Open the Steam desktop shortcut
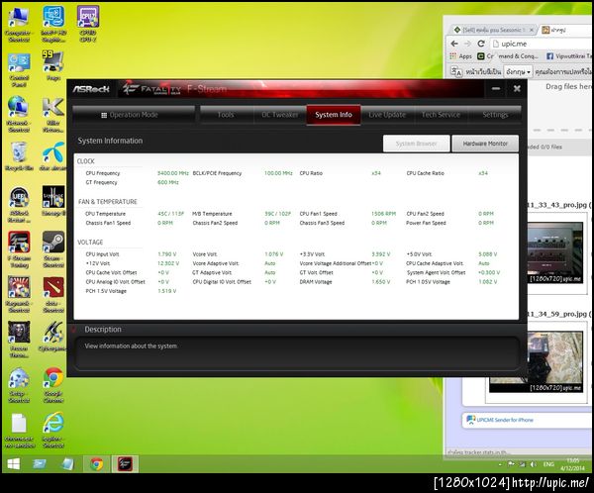The height and width of the screenshot is (493, 594). (x=53, y=249)
